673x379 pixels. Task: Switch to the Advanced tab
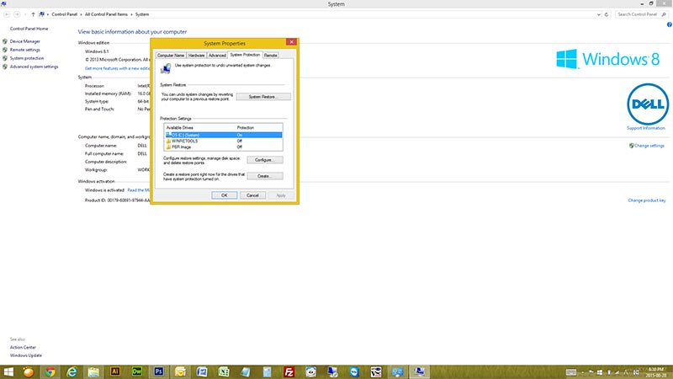coord(217,56)
